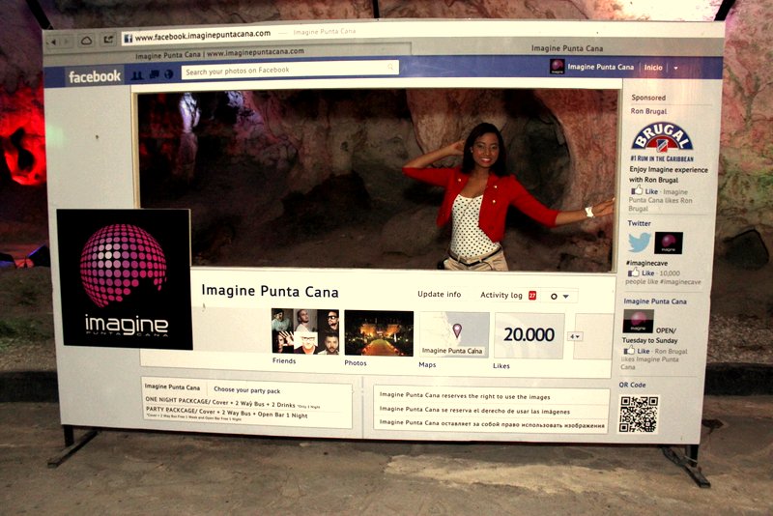Click the Imagine Punta Cana sidebar heading

pyautogui.click(x=655, y=301)
